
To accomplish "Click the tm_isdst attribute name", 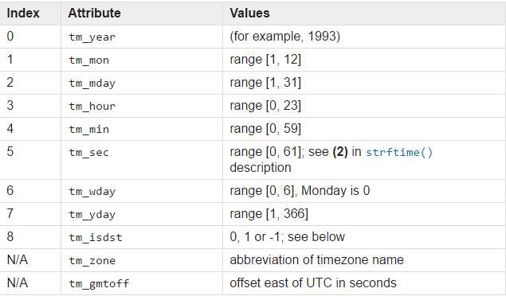I will 96,238.
